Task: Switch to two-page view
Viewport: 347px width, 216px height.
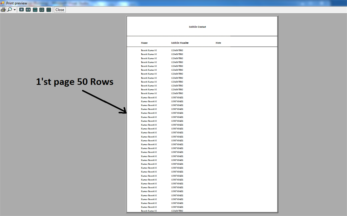Action: [28, 10]
